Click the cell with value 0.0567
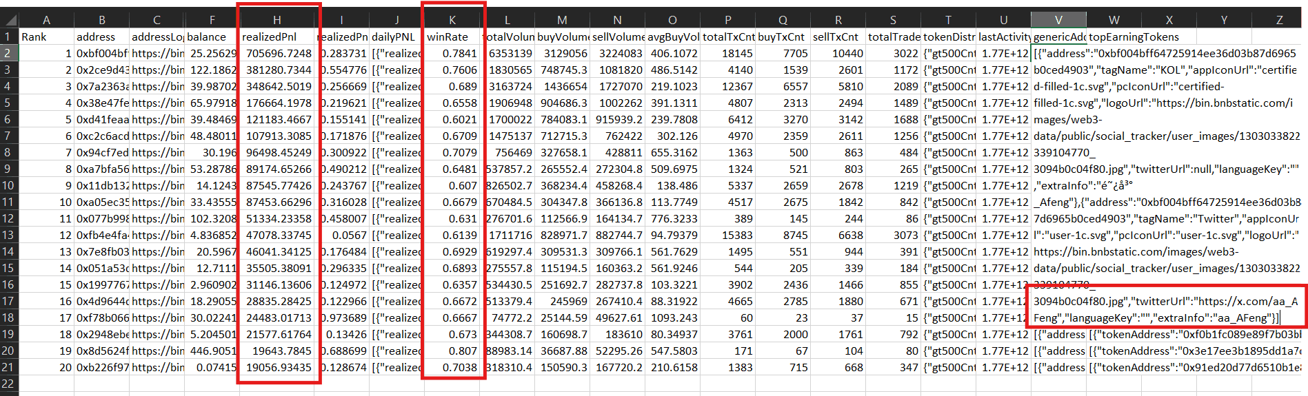Image resolution: width=1308 pixels, height=396 pixels. [x=341, y=235]
